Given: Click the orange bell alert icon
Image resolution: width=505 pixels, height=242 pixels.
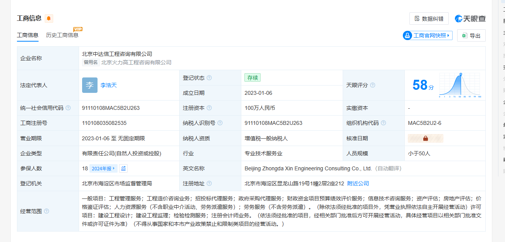Looking at the screenshot, I should [x=49, y=18].
